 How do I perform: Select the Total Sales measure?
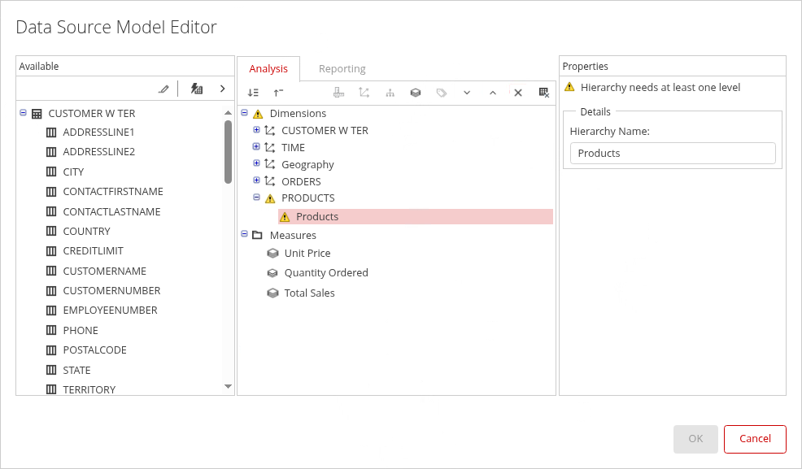309,293
